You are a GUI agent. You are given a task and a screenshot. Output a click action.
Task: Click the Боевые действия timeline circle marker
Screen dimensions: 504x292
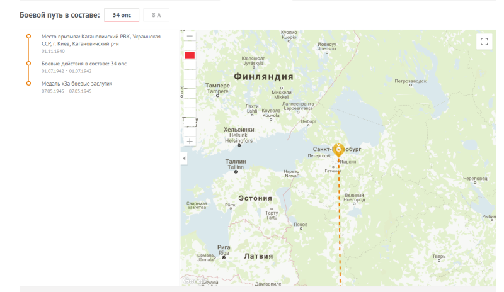coord(28,64)
